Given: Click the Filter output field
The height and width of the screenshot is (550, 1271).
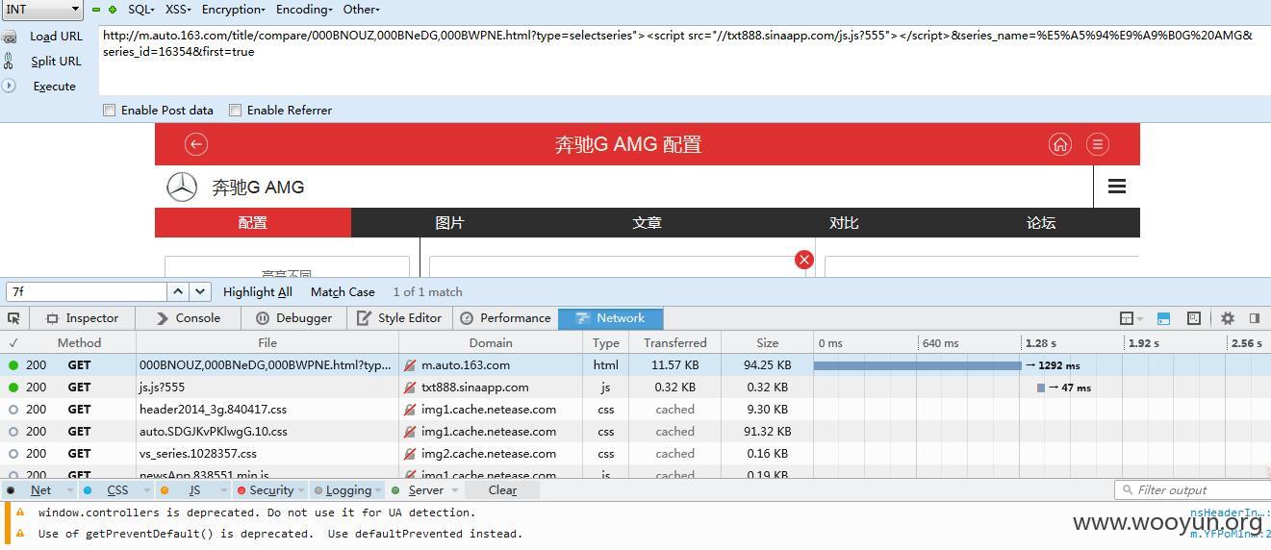Looking at the screenshot, I should click(x=1192, y=490).
